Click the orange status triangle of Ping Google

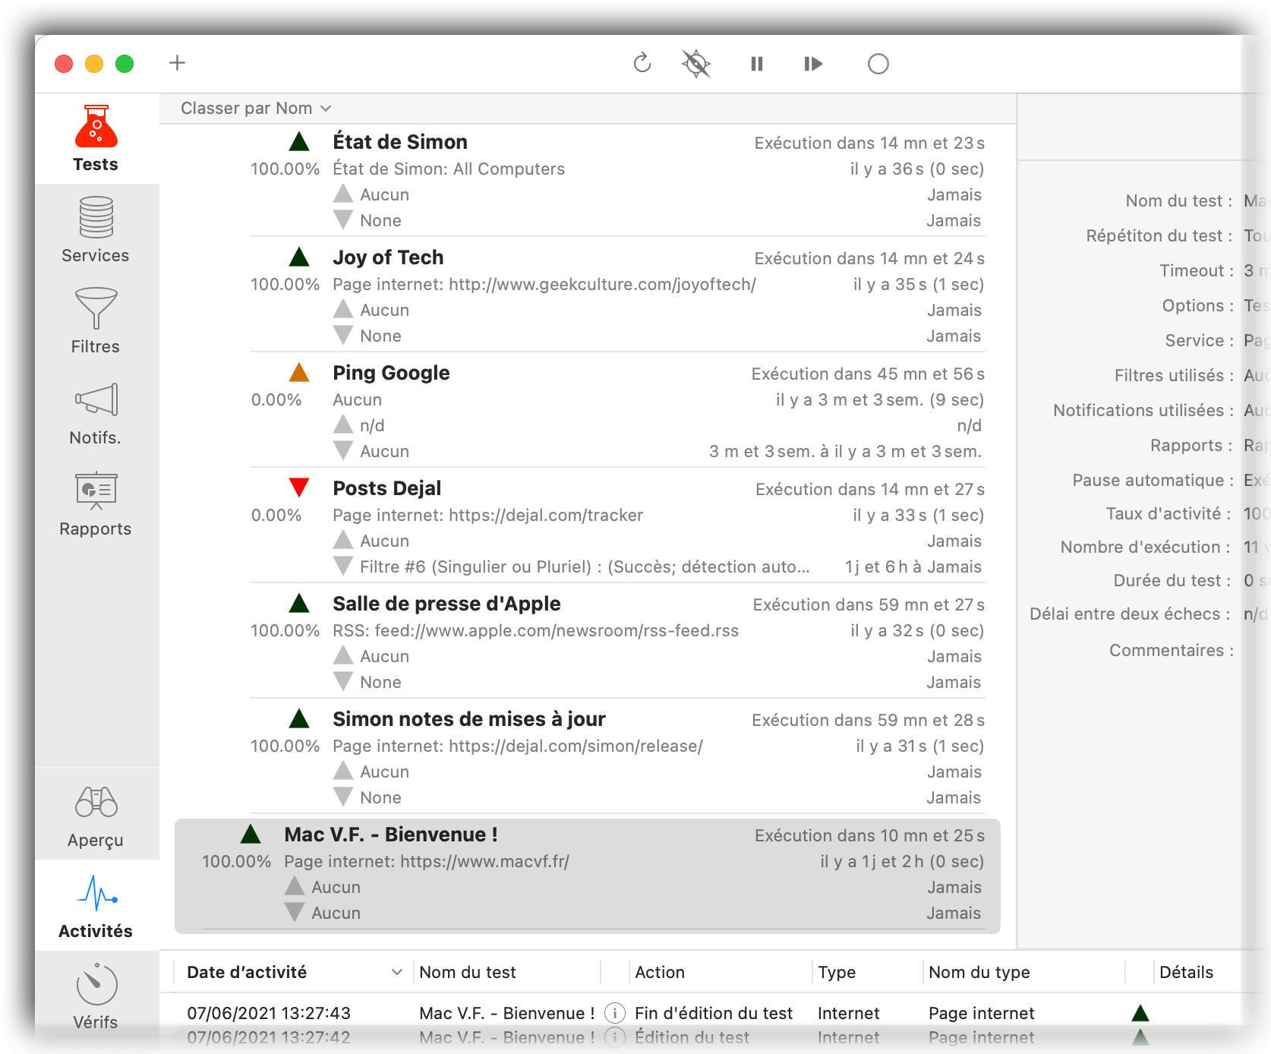pos(300,372)
